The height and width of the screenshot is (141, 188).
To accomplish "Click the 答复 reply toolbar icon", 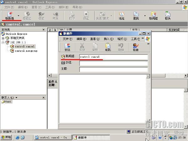I will coord(41,16).
